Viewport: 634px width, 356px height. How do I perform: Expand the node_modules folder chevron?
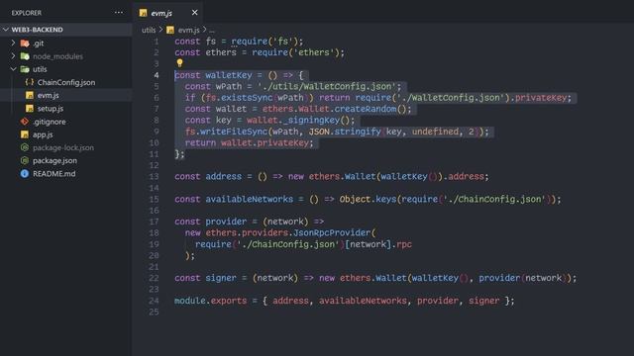point(13,56)
